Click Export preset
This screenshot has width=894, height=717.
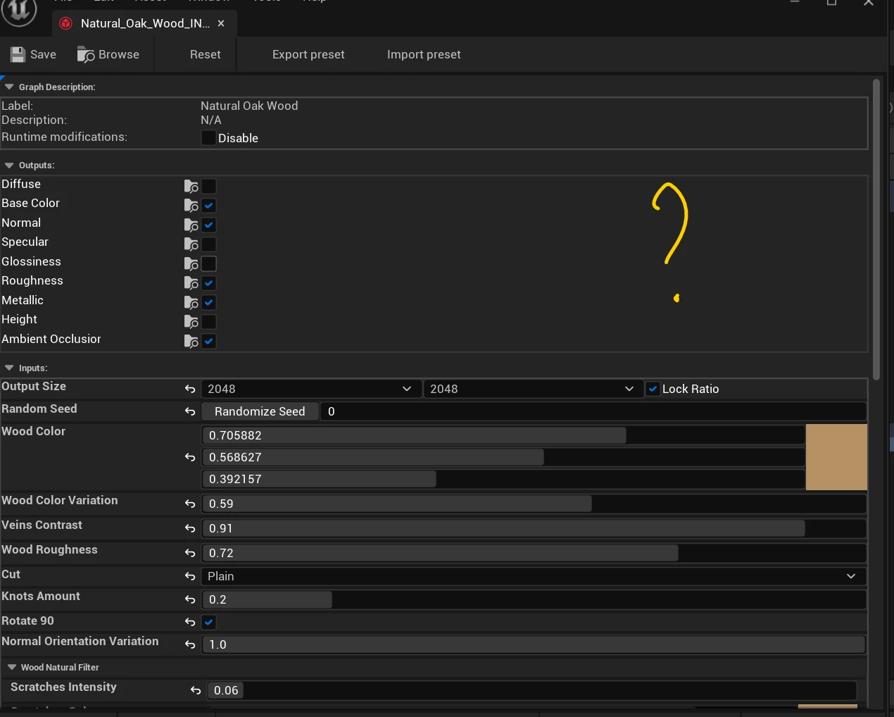tap(308, 54)
